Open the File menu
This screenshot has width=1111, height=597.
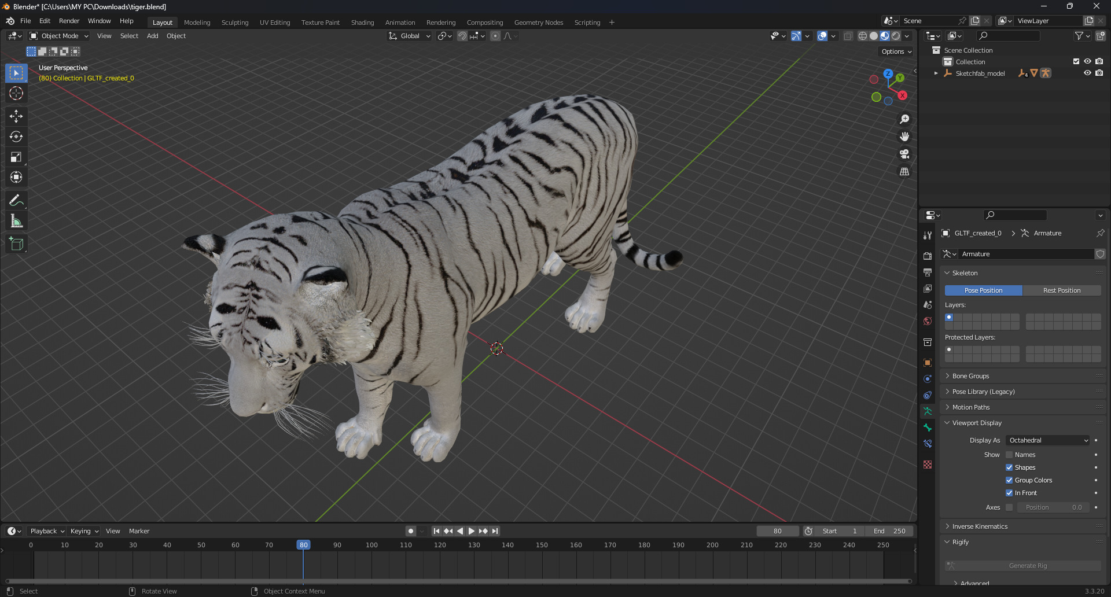tap(25, 21)
